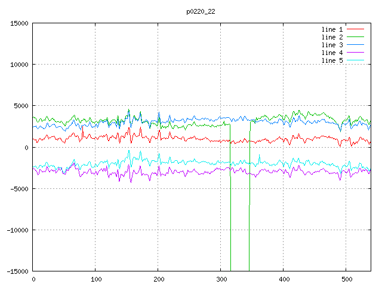The width and height of the screenshot is (382, 287).
Task: Click the green sample swatch in legend
Action: click(355, 37)
